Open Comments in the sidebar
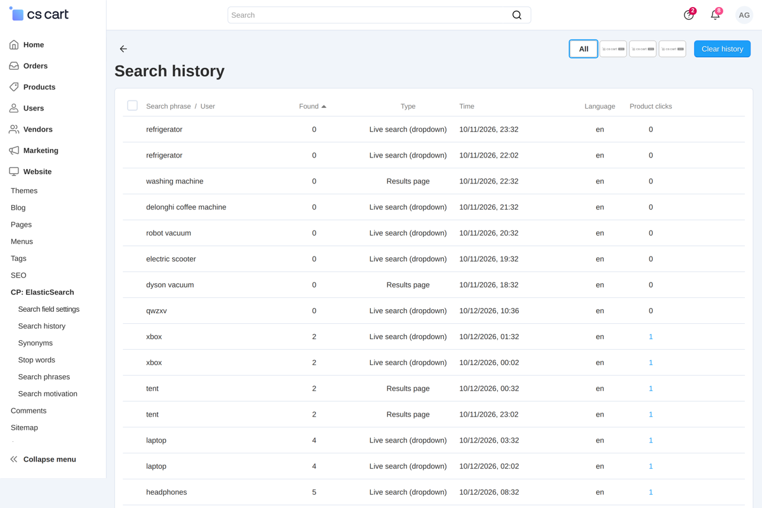This screenshot has width=762, height=508. 29,411
